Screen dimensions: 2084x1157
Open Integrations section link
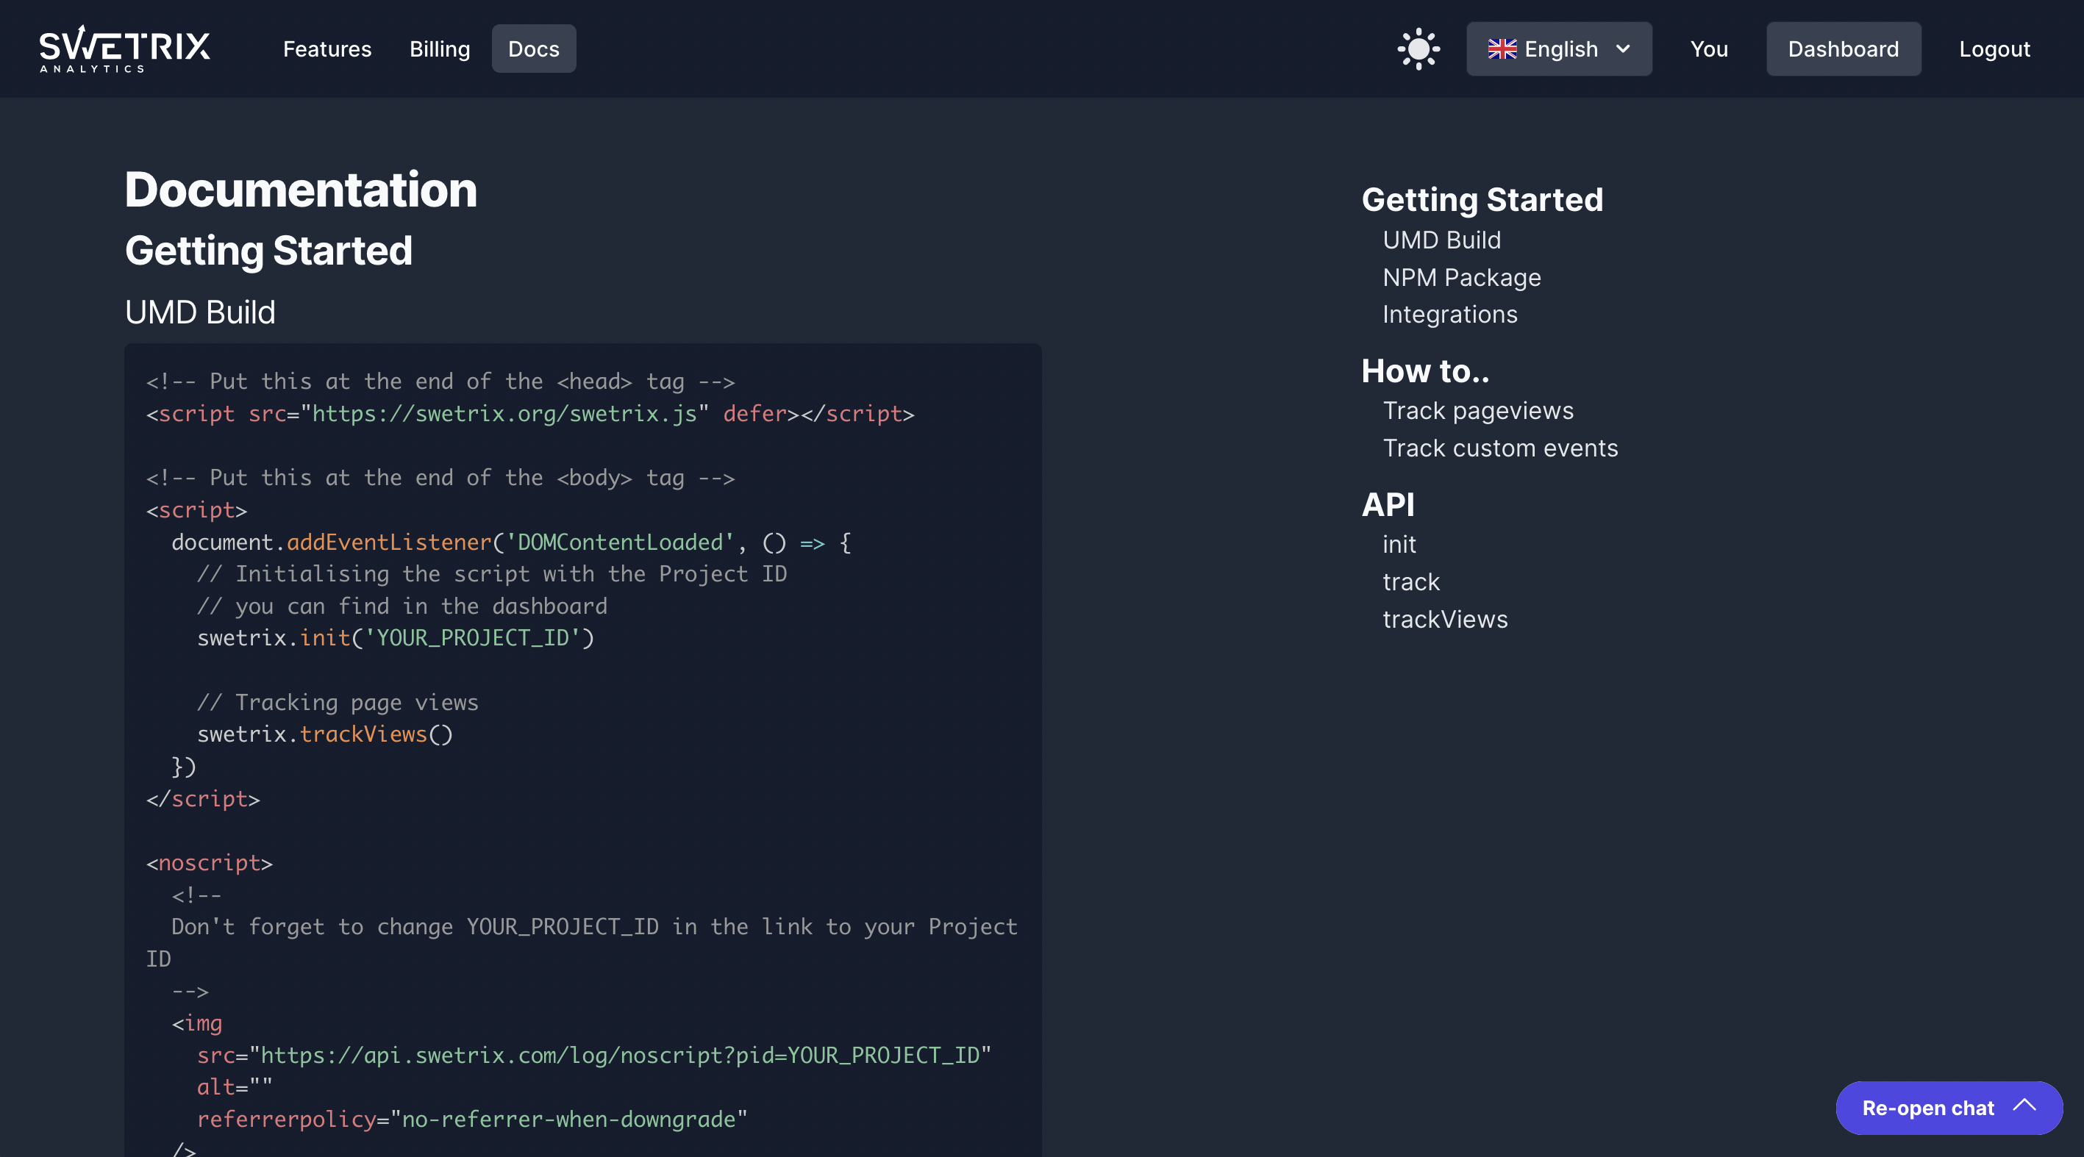[1449, 314]
